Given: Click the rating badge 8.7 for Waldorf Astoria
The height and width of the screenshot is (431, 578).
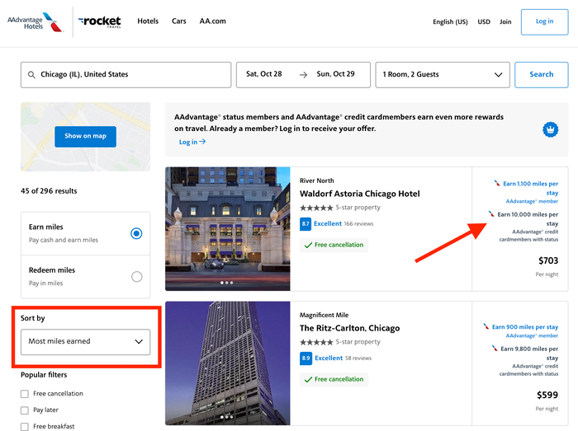Looking at the screenshot, I should pos(306,223).
